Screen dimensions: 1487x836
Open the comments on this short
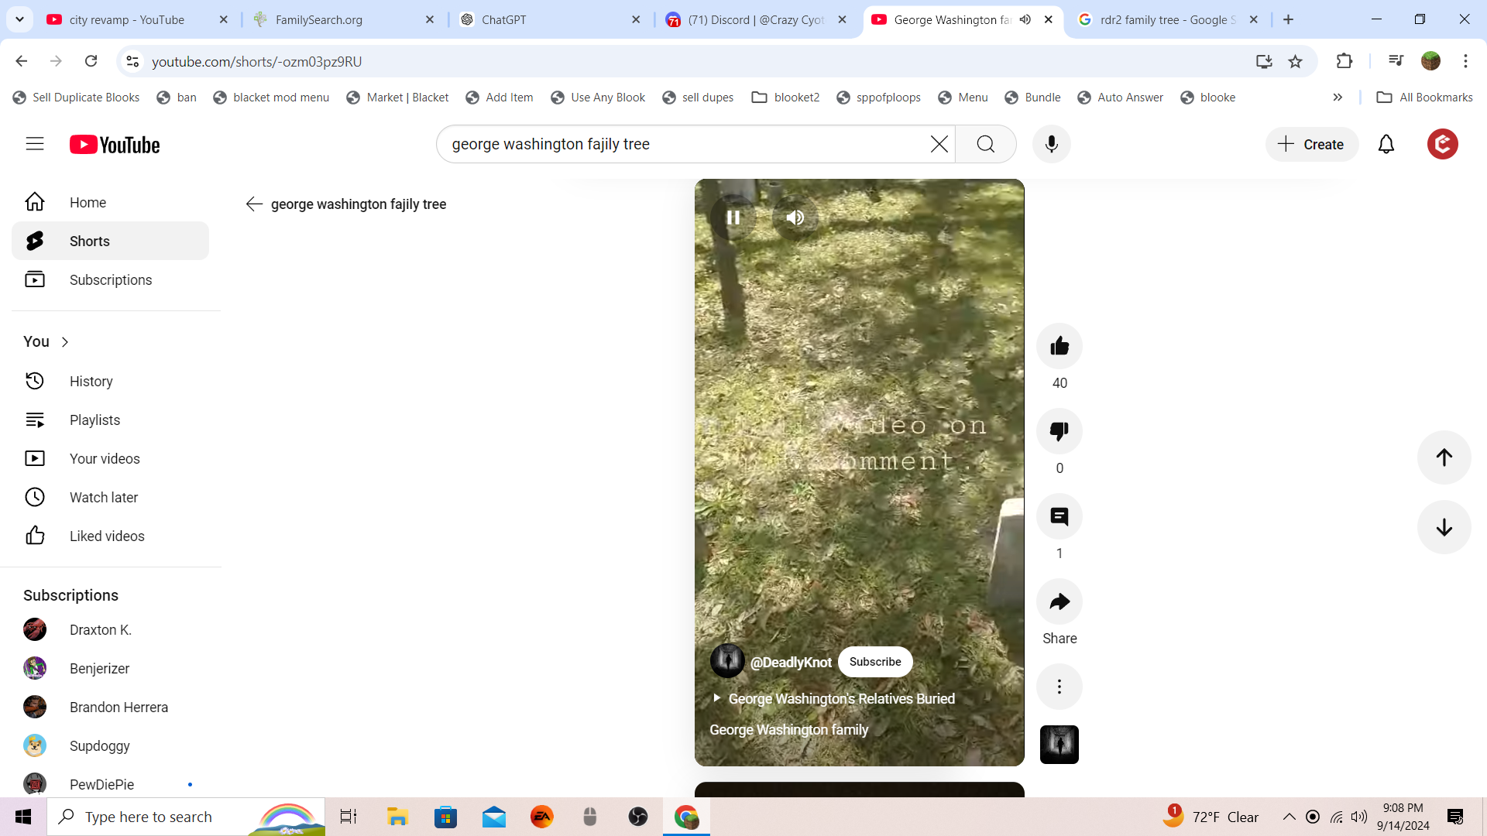tap(1059, 516)
